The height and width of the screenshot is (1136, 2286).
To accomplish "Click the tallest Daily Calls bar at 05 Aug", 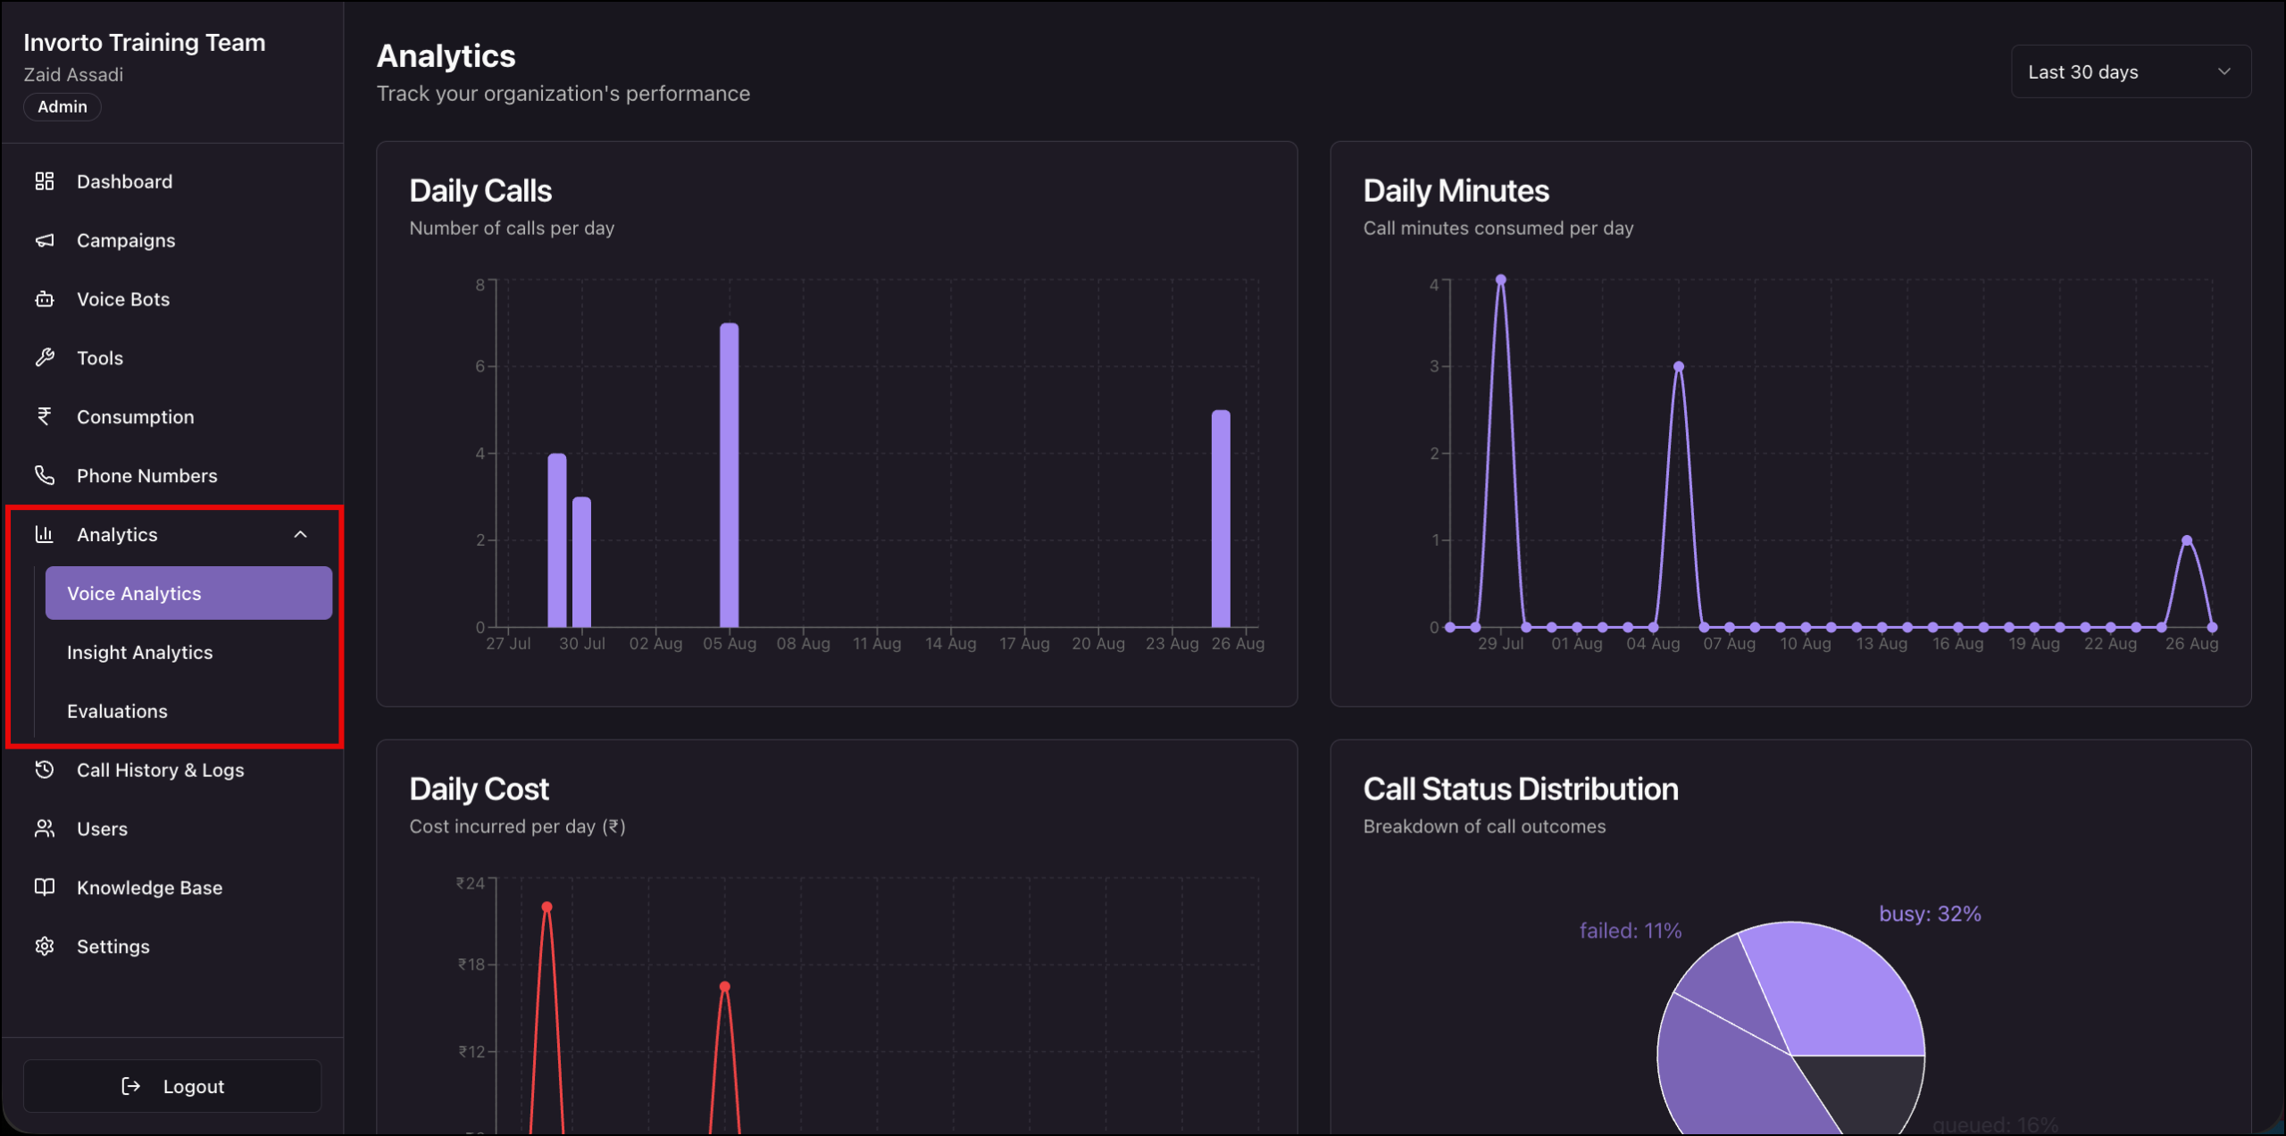I will coord(730,475).
